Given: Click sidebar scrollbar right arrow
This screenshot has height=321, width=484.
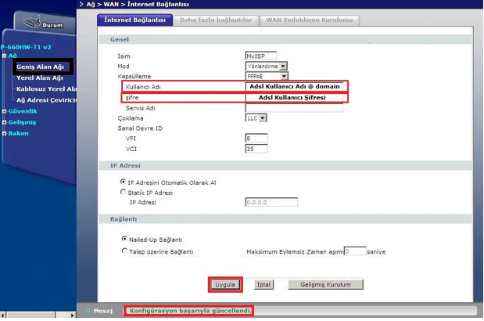Looking at the screenshot, I should coord(72,316).
